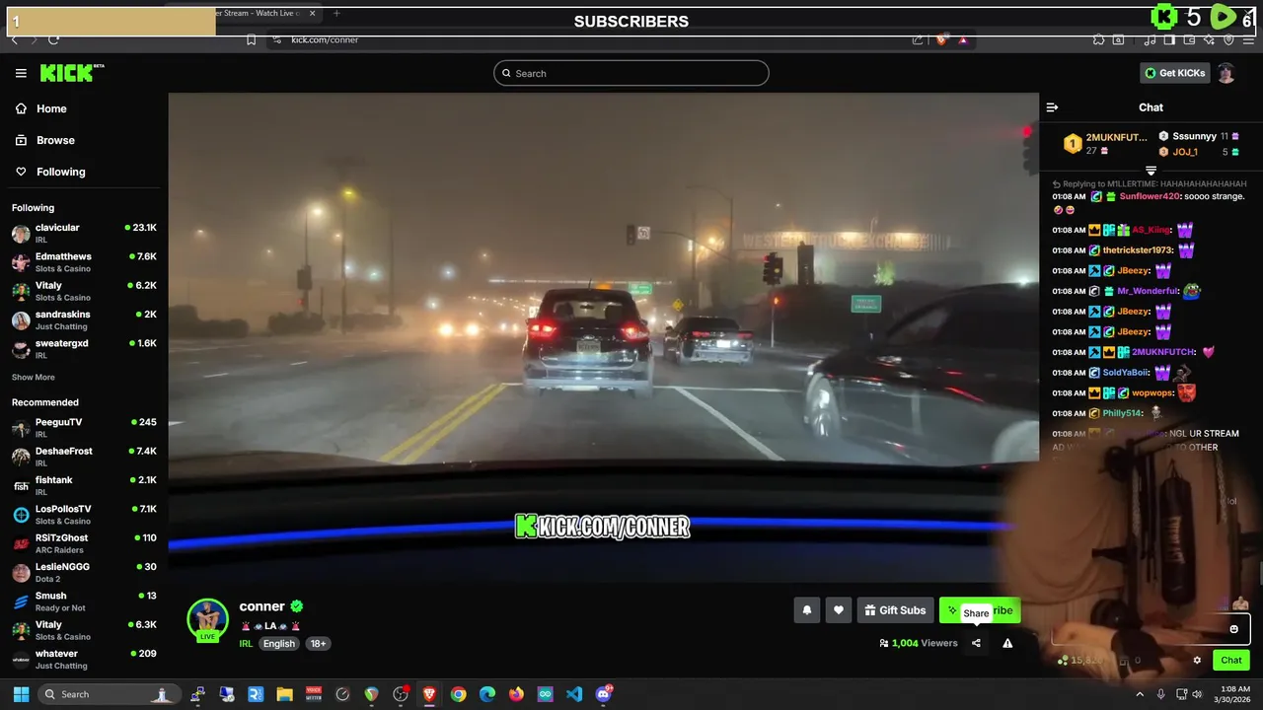The height and width of the screenshot is (710, 1263).
Task: Open PeeguuTV recommended channel
Action: click(x=84, y=427)
